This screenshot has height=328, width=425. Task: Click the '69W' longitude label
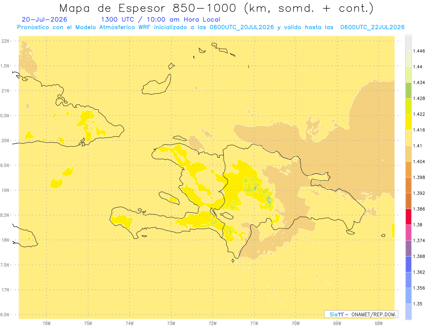coord(337,323)
